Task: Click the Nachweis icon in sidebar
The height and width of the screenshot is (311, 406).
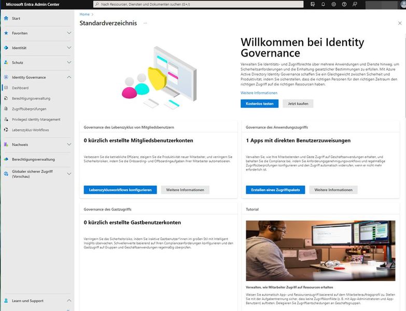Action: [x=6, y=145]
